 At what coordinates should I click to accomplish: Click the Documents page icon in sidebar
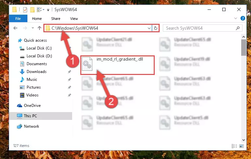click(x=22, y=64)
